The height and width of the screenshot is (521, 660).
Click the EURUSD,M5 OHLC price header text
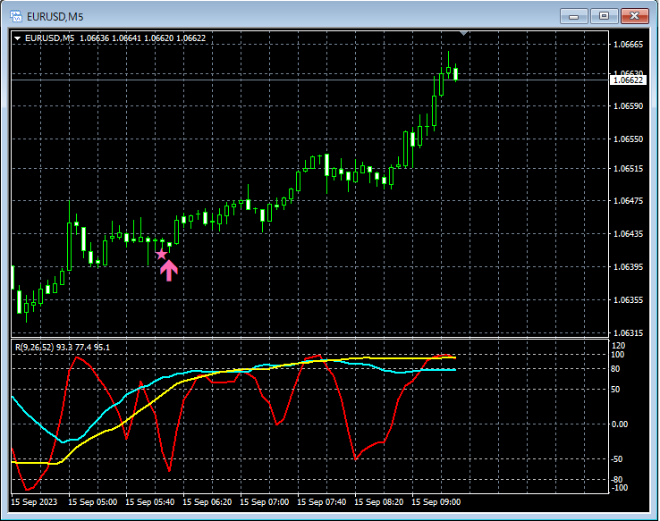point(115,38)
